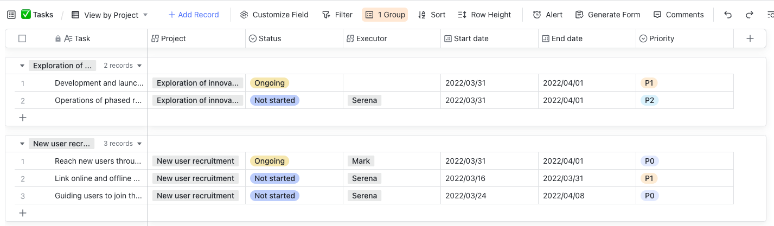Open Customize Field settings

click(274, 15)
